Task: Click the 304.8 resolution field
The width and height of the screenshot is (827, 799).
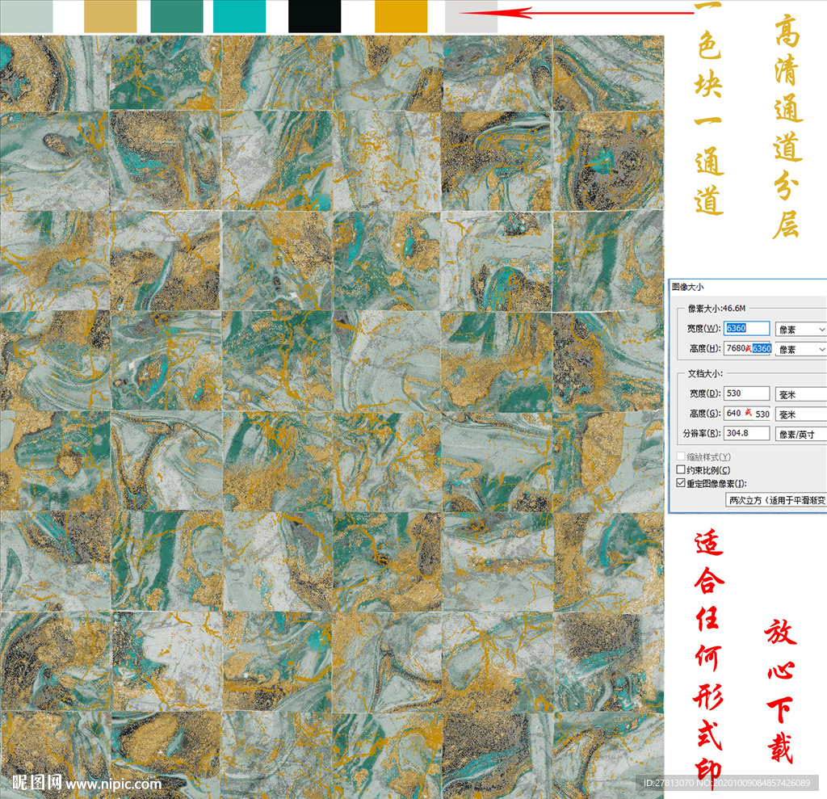Action: point(747,434)
